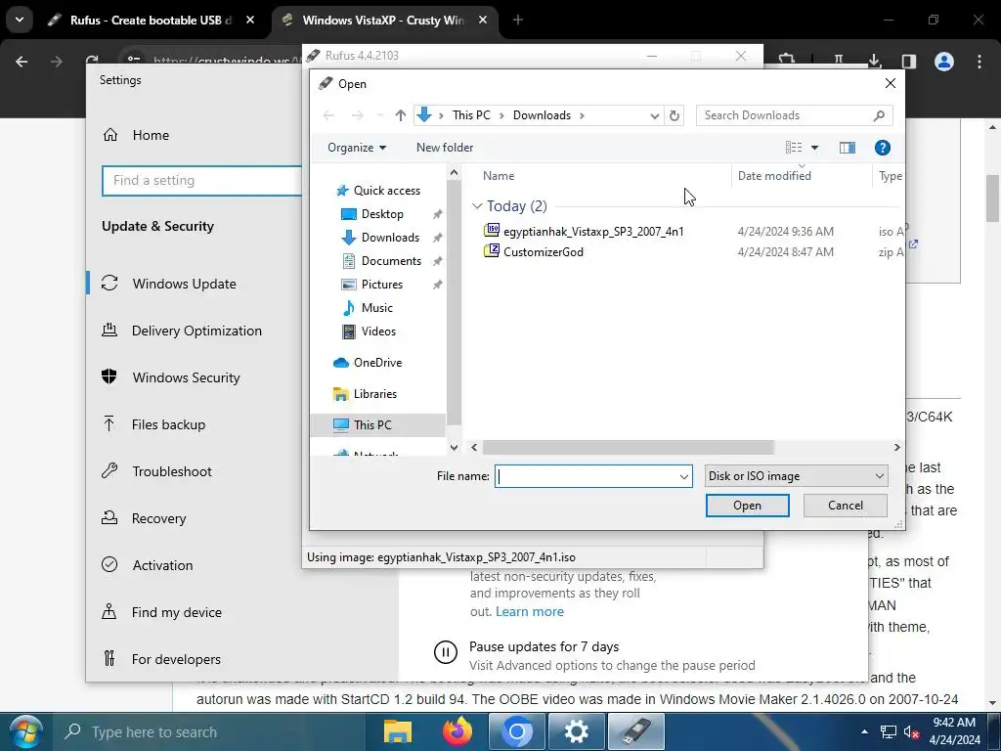Screen dimensions: 1001x751
Task: Expand the address bar path history
Action: pos(654,115)
